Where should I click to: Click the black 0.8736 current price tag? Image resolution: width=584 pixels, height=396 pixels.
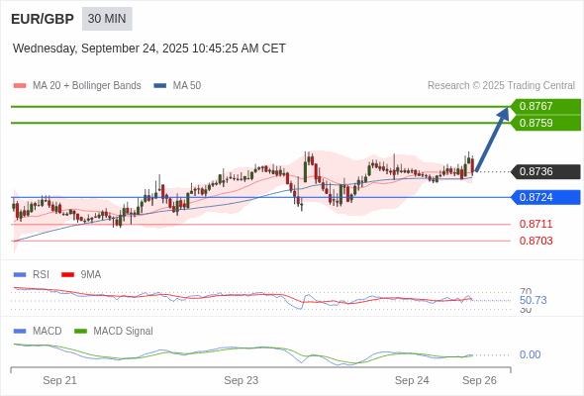click(x=545, y=171)
